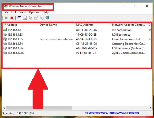This screenshot has height=118, width=154.
Task: Click the right arrow of horizontal scrollbar
Action: tap(150, 108)
